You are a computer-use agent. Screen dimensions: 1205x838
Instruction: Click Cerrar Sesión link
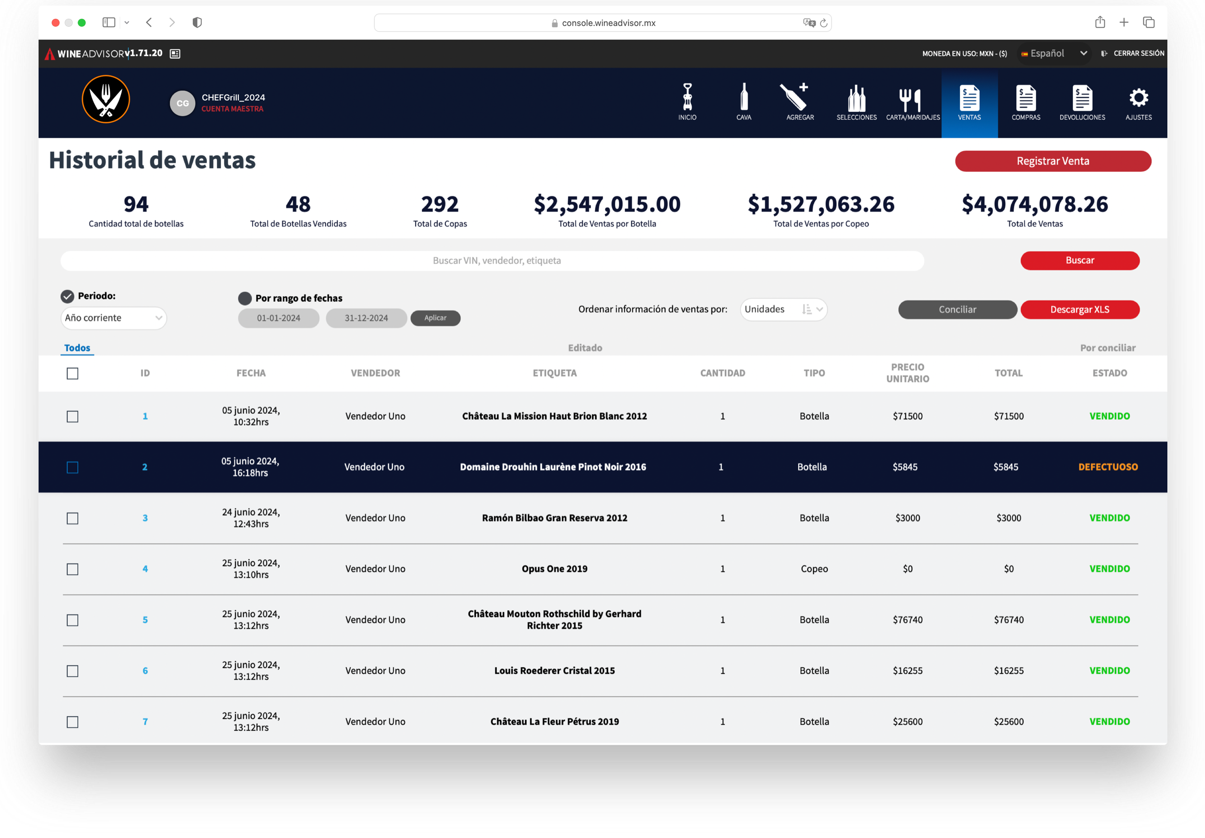(x=1138, y=54)
